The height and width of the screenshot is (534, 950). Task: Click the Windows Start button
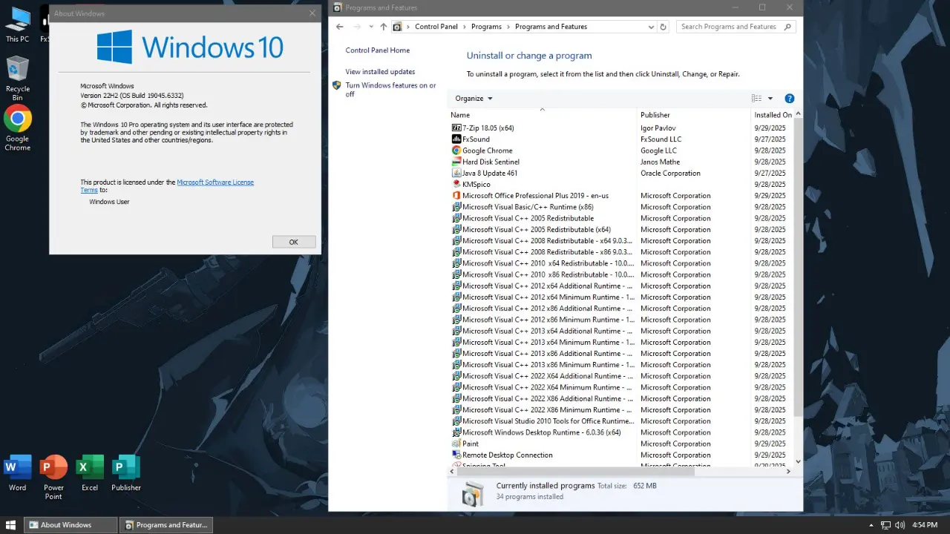tap(11, 525)
